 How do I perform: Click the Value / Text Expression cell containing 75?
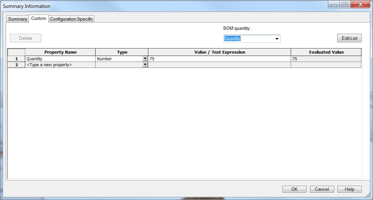[219, 59]
